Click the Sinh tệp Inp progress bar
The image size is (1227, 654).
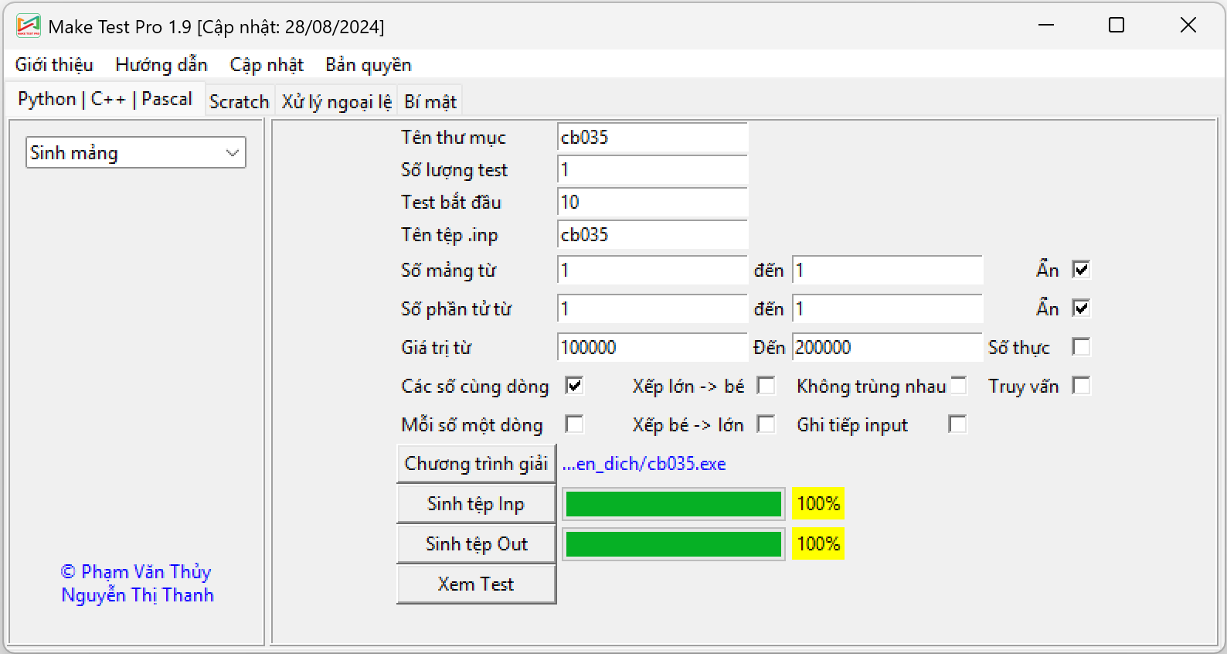674,504
